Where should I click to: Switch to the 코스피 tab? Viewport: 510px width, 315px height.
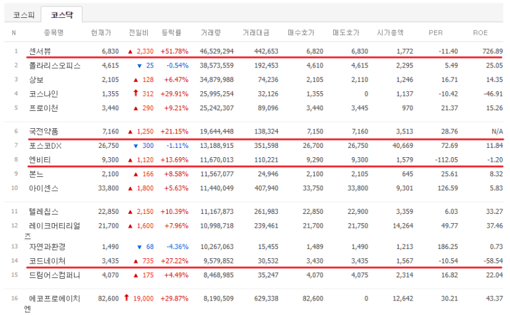tap(24, 15)
